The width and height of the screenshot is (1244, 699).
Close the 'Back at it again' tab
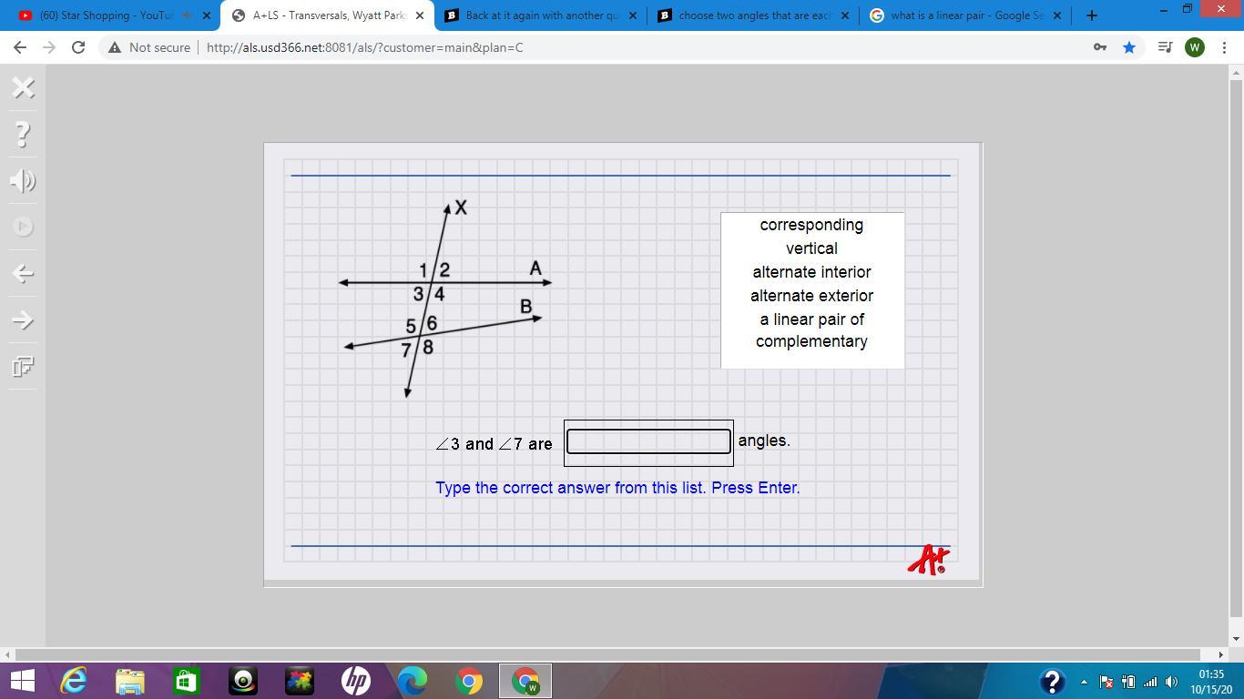633,15
